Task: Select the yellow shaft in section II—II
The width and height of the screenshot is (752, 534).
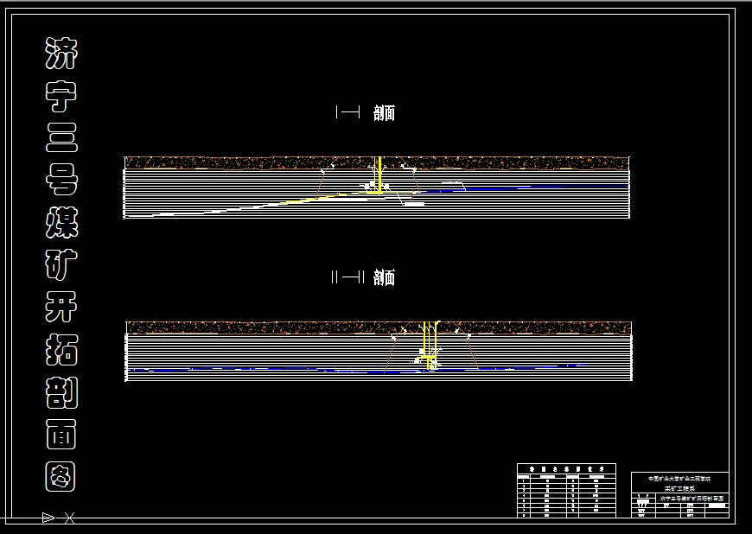Action: click(x=430, y=344)
